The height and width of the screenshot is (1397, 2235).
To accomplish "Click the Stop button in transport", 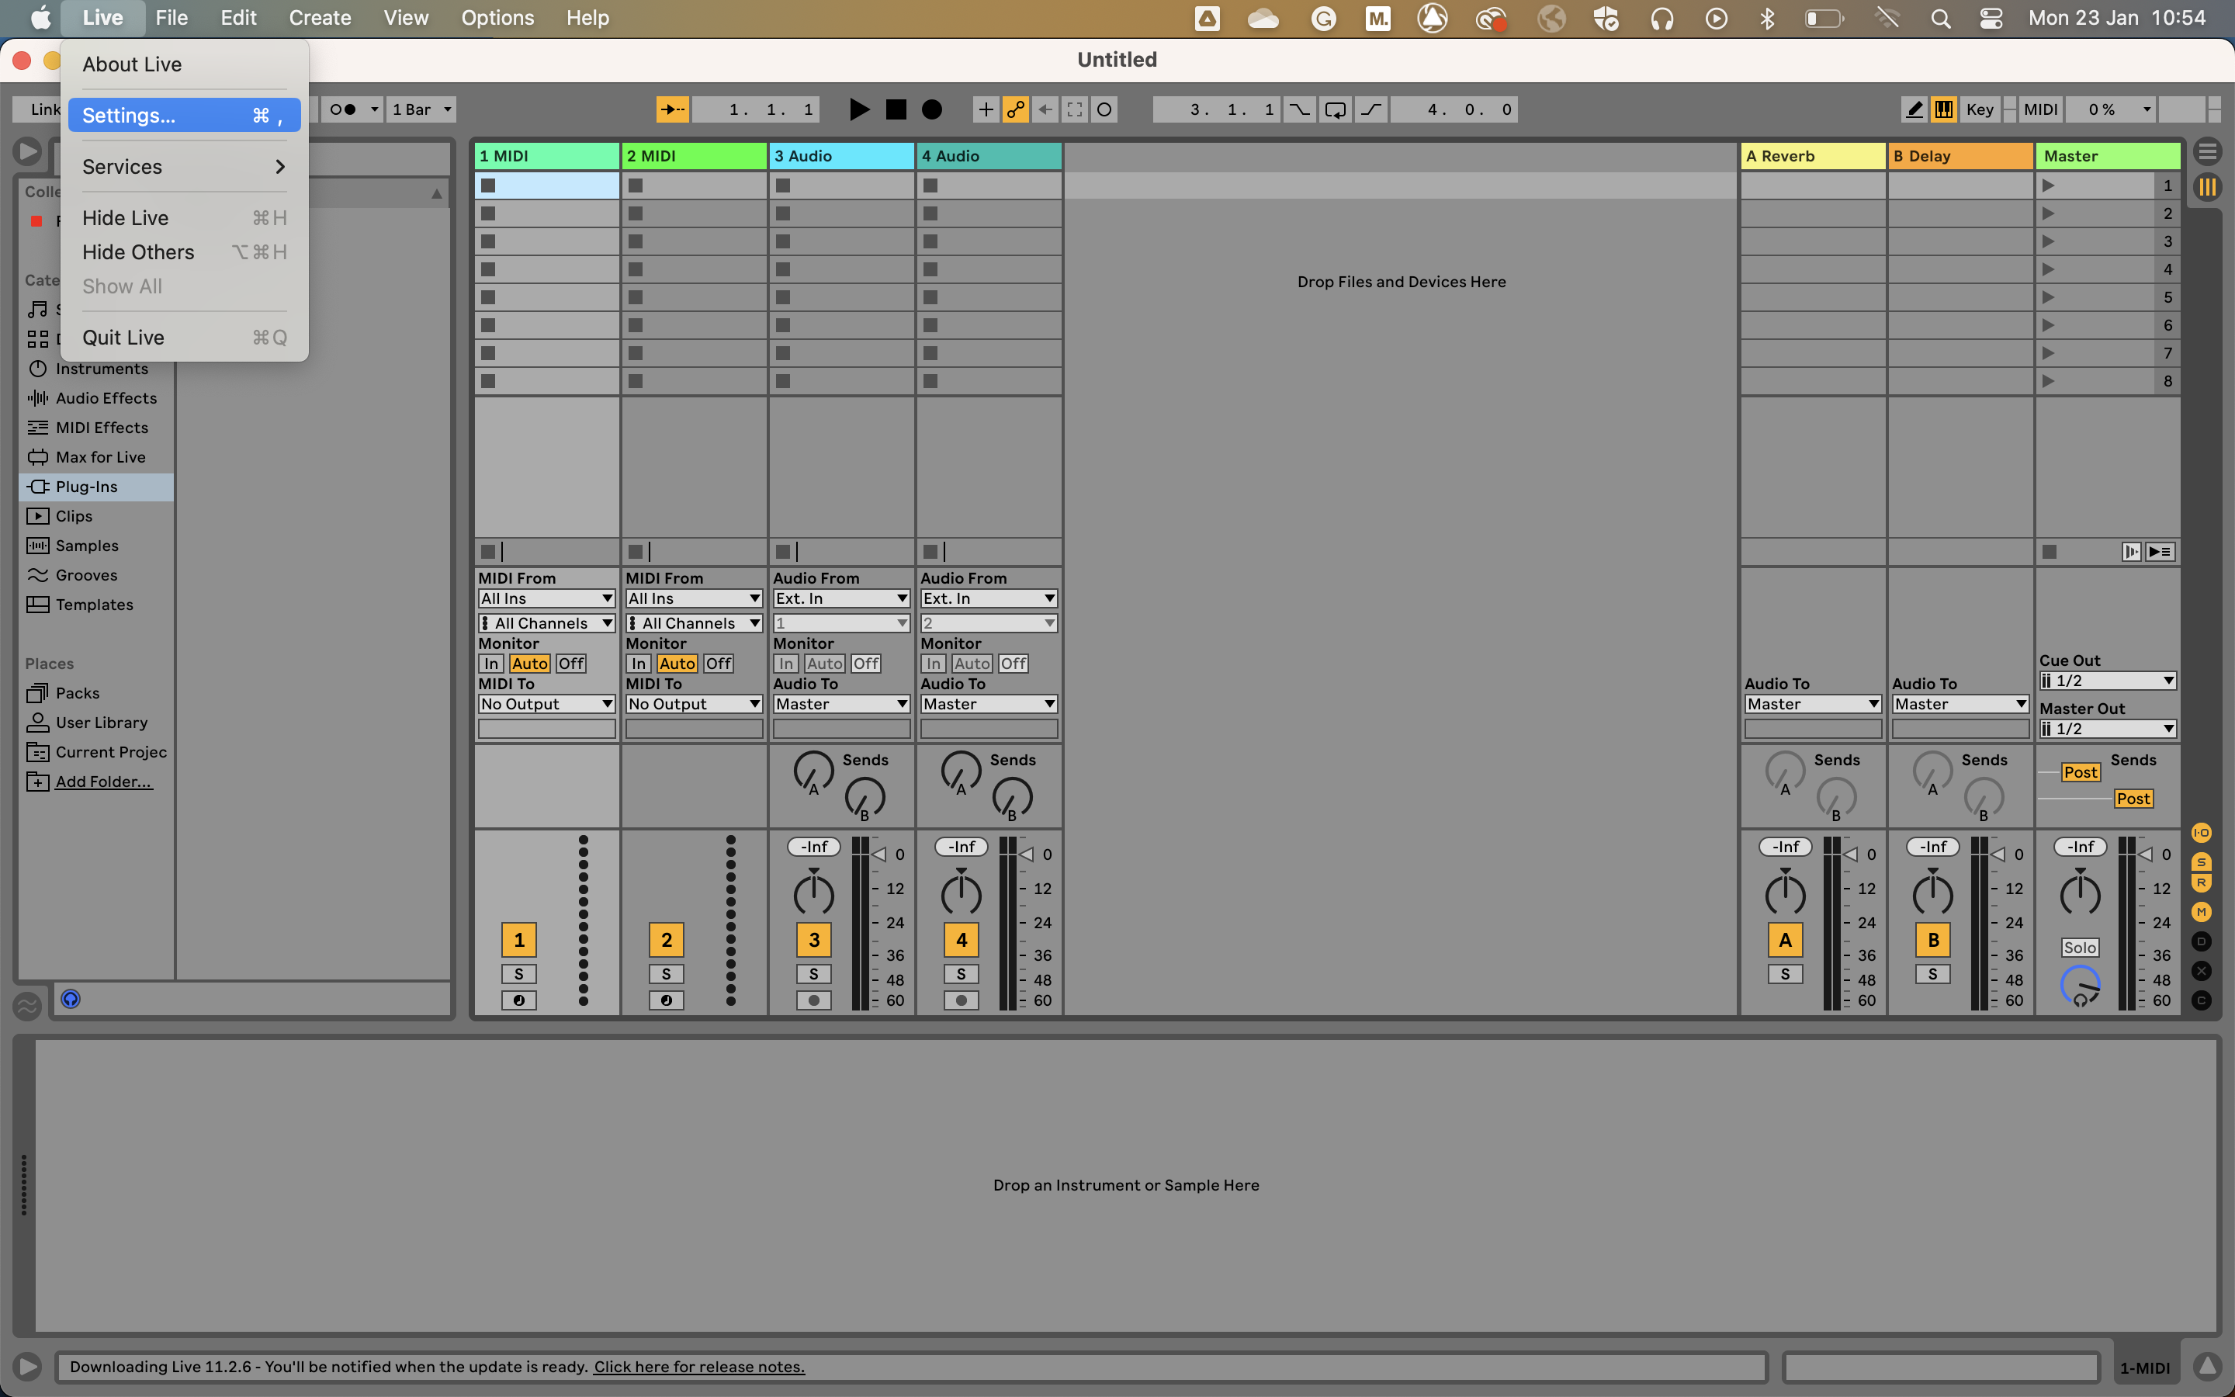I will click(896, 109).
